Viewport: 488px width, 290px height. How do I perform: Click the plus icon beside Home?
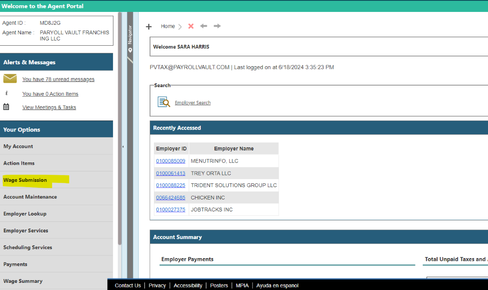149,27
